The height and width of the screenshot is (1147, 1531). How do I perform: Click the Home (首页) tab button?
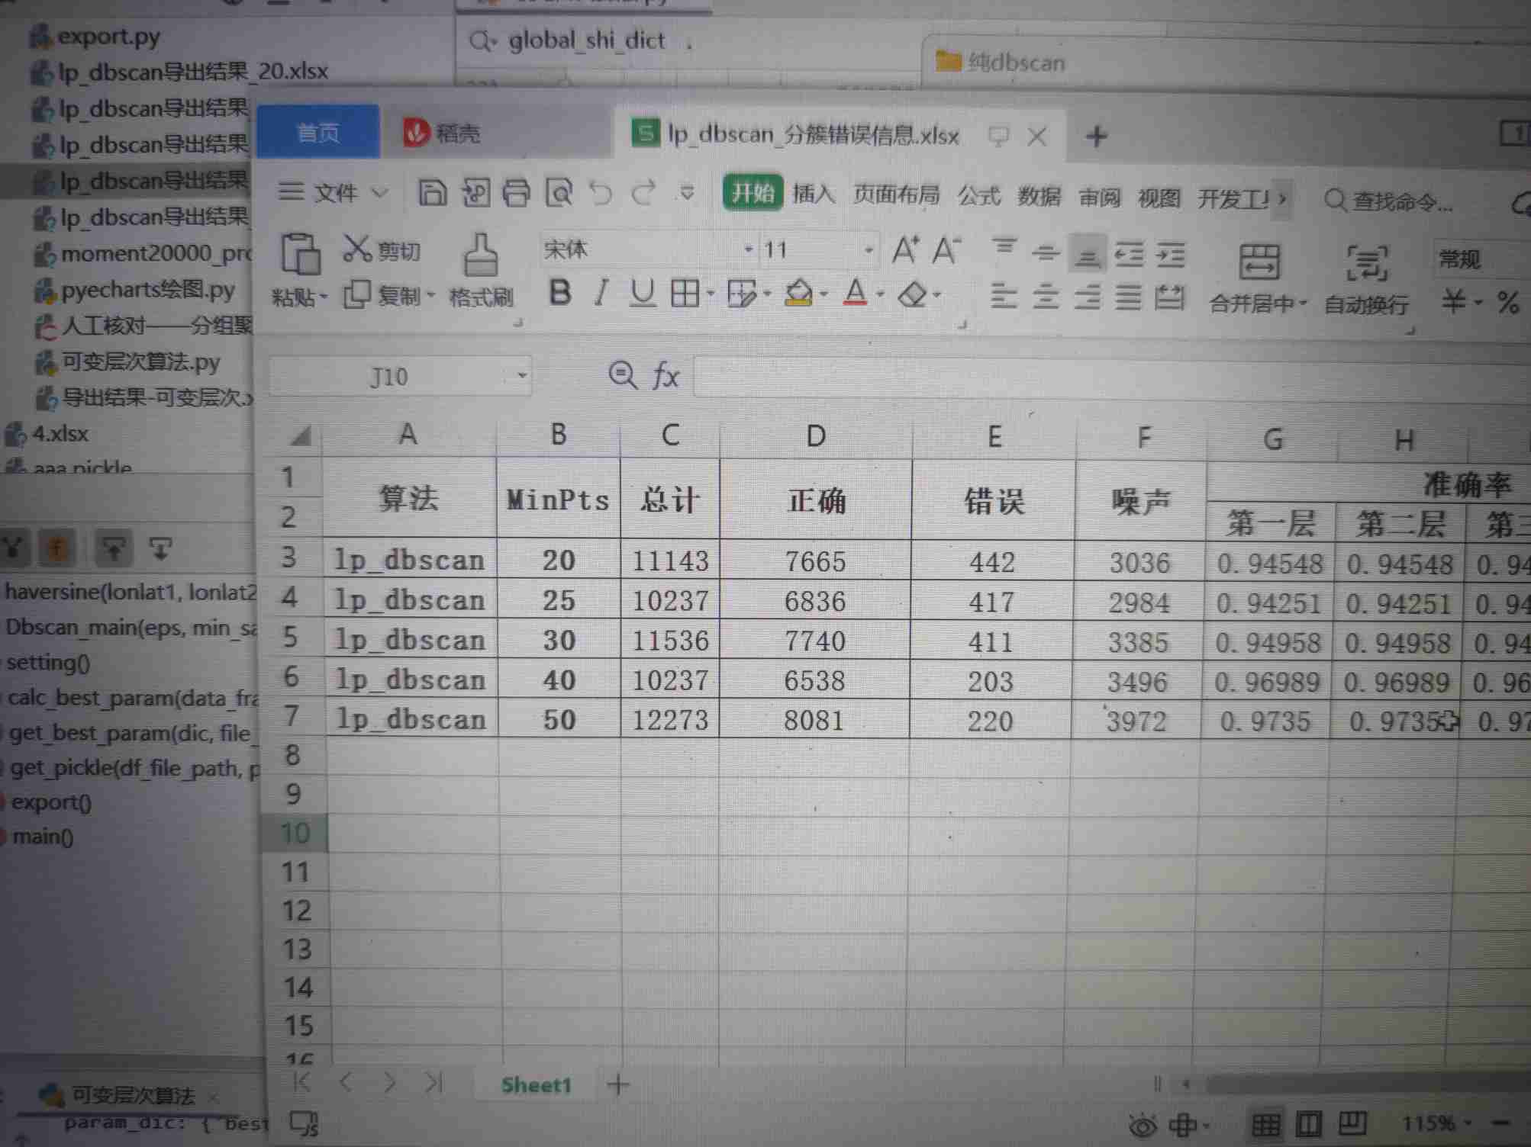(317, 133)
